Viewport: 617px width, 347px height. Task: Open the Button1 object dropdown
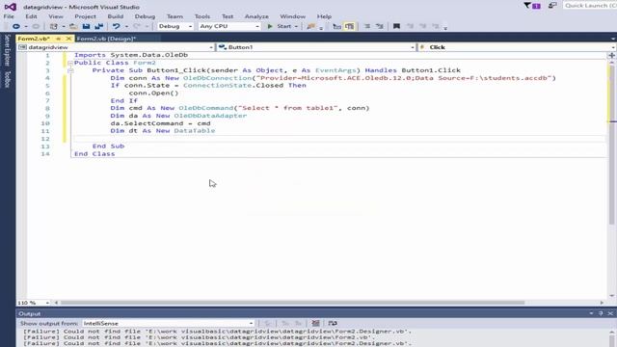pos(316,47)
